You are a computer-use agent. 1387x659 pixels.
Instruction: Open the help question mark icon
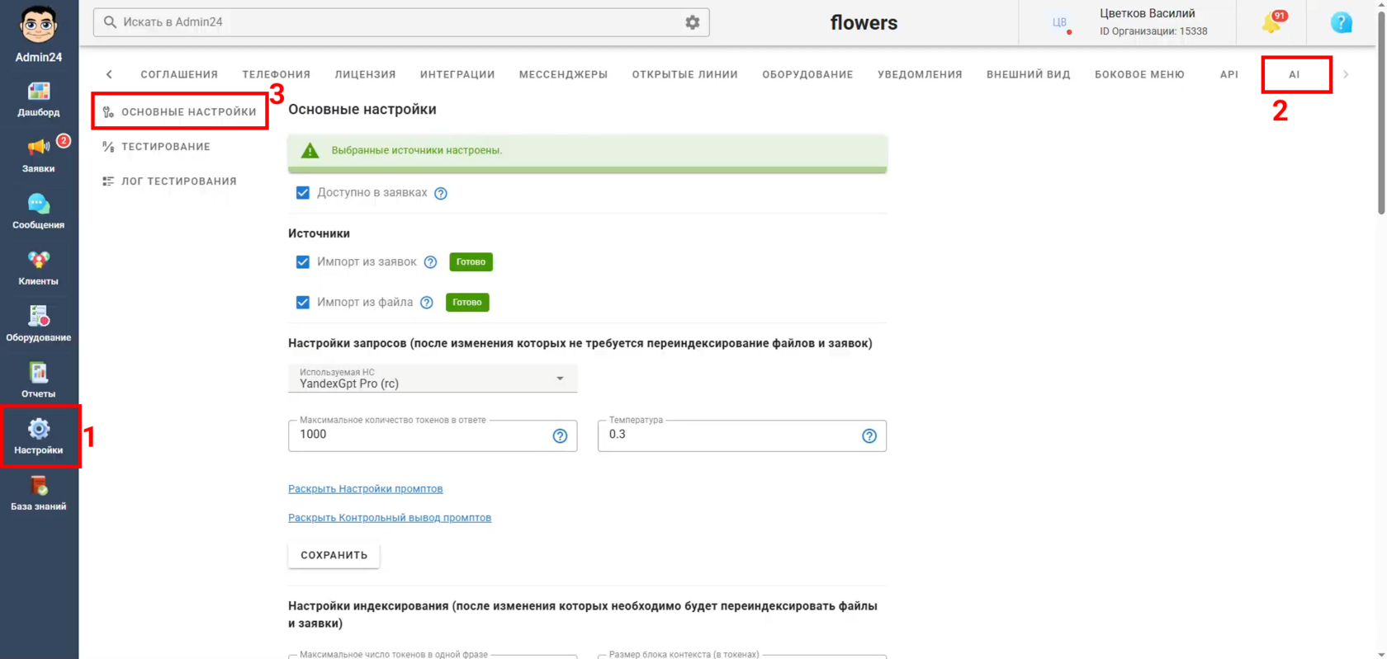click(x=1342, y=22)
